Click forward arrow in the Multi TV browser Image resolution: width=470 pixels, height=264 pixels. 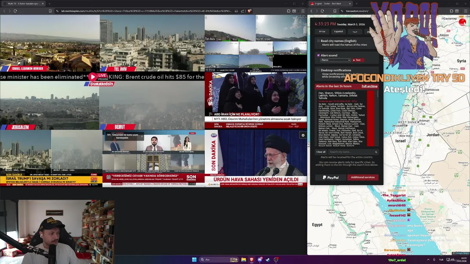[9, 11]
